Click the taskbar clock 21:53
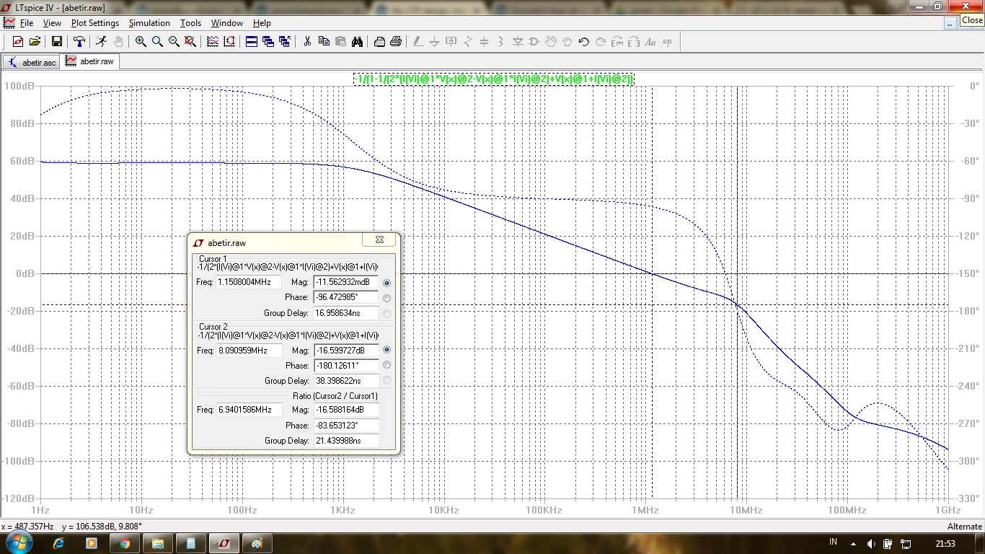The height and width of the screenshot is (554, 985). click(x=945, y=543)
